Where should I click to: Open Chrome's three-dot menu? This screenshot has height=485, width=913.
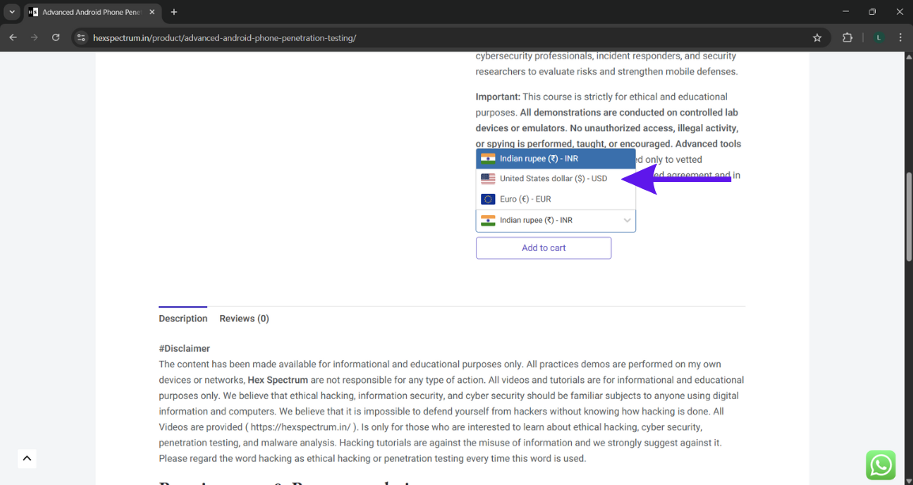[x=900, y=37]
